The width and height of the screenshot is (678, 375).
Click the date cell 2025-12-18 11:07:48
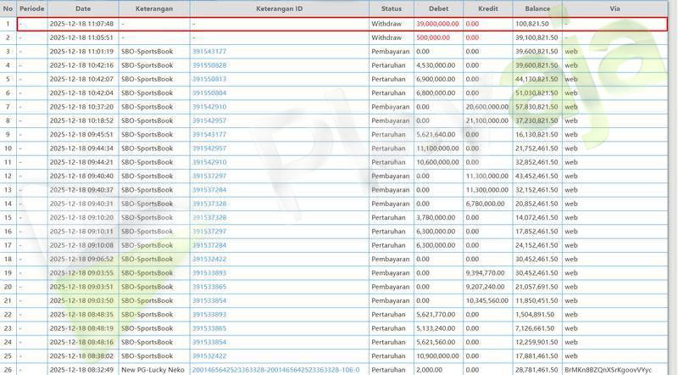[81, 24]
